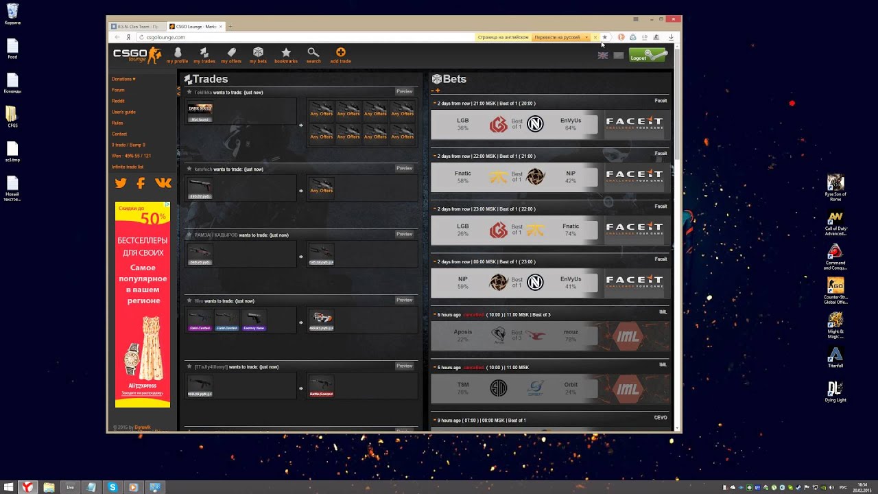Select the second language flag icon

click(x=619, y=56)
